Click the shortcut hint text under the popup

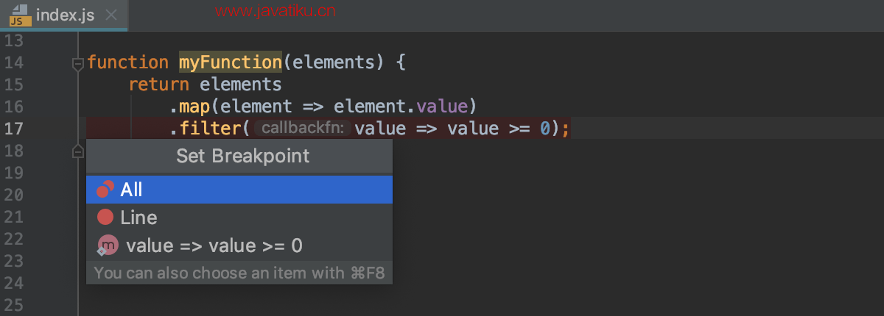(239, 273)
